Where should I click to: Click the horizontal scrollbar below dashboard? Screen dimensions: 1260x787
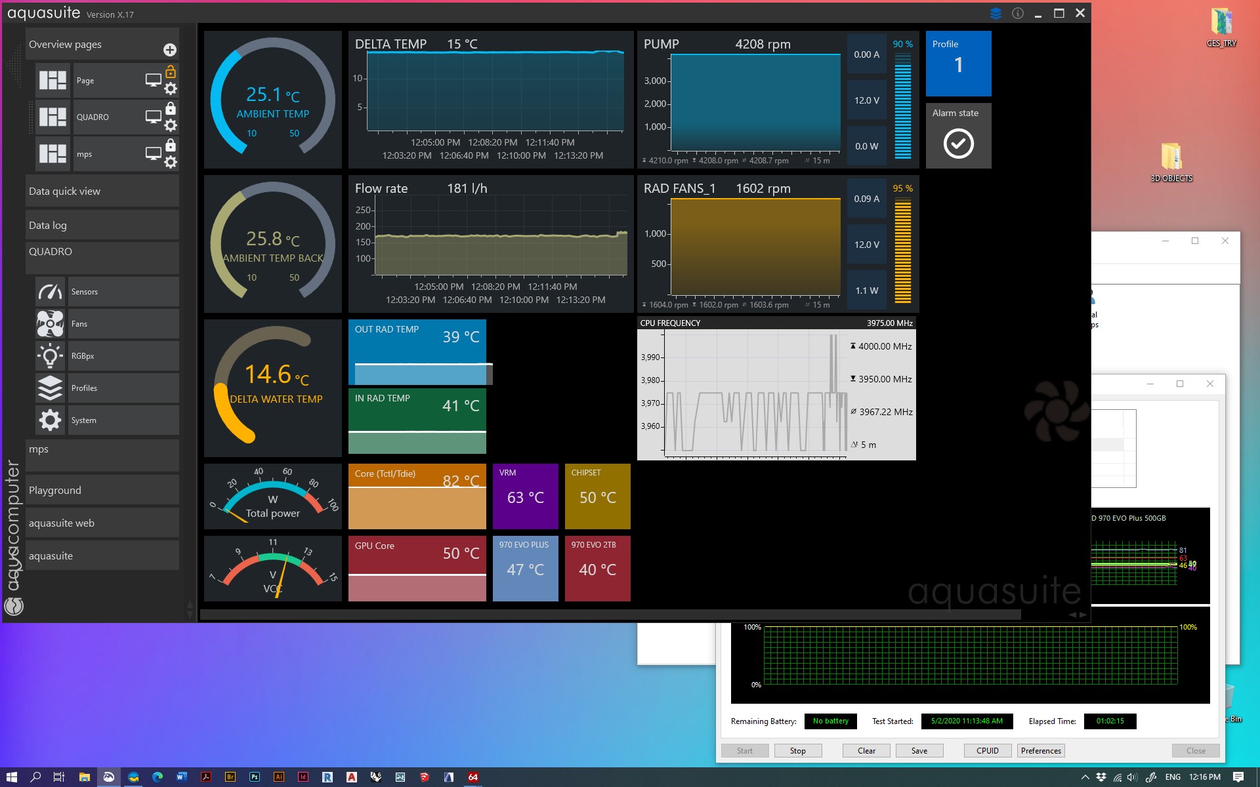[610, 615]
